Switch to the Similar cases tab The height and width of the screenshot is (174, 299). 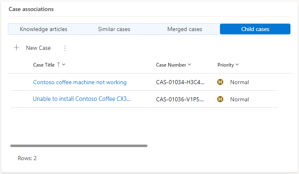[114, 29]
